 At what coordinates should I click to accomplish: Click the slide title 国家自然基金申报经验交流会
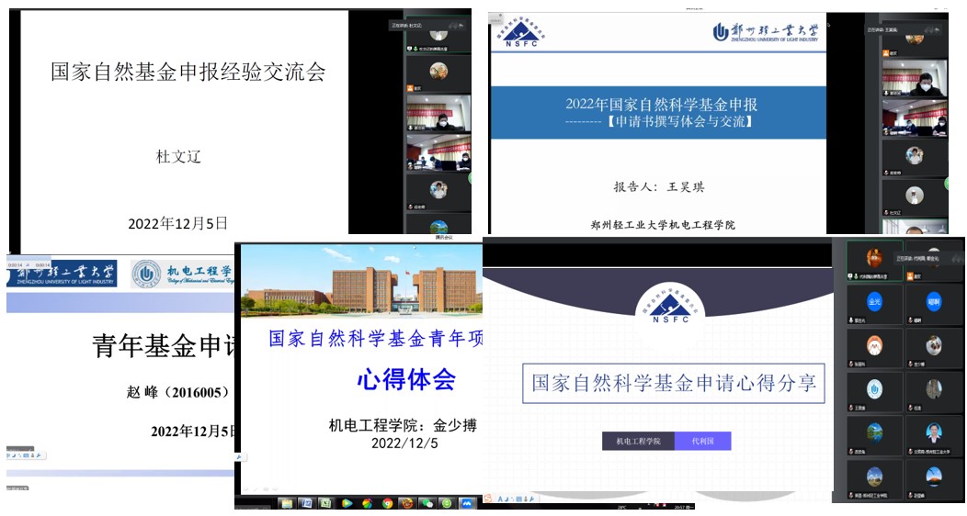188,72
